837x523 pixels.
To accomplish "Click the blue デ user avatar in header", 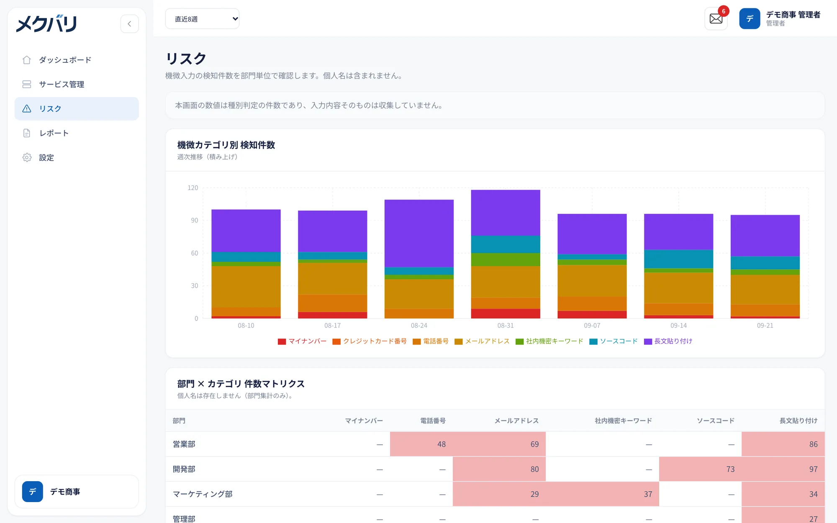I will [x=750, y=19].
